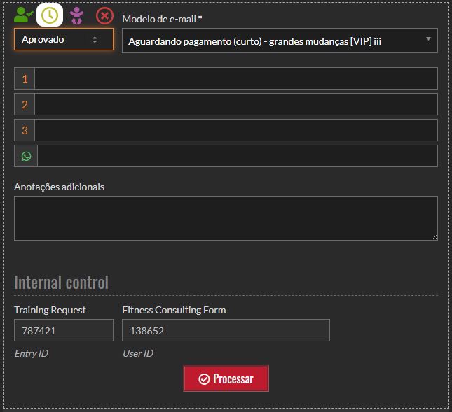The image size is (452, 412).
Task: Click the Internal control heading
Action: [x=62, y=283]
